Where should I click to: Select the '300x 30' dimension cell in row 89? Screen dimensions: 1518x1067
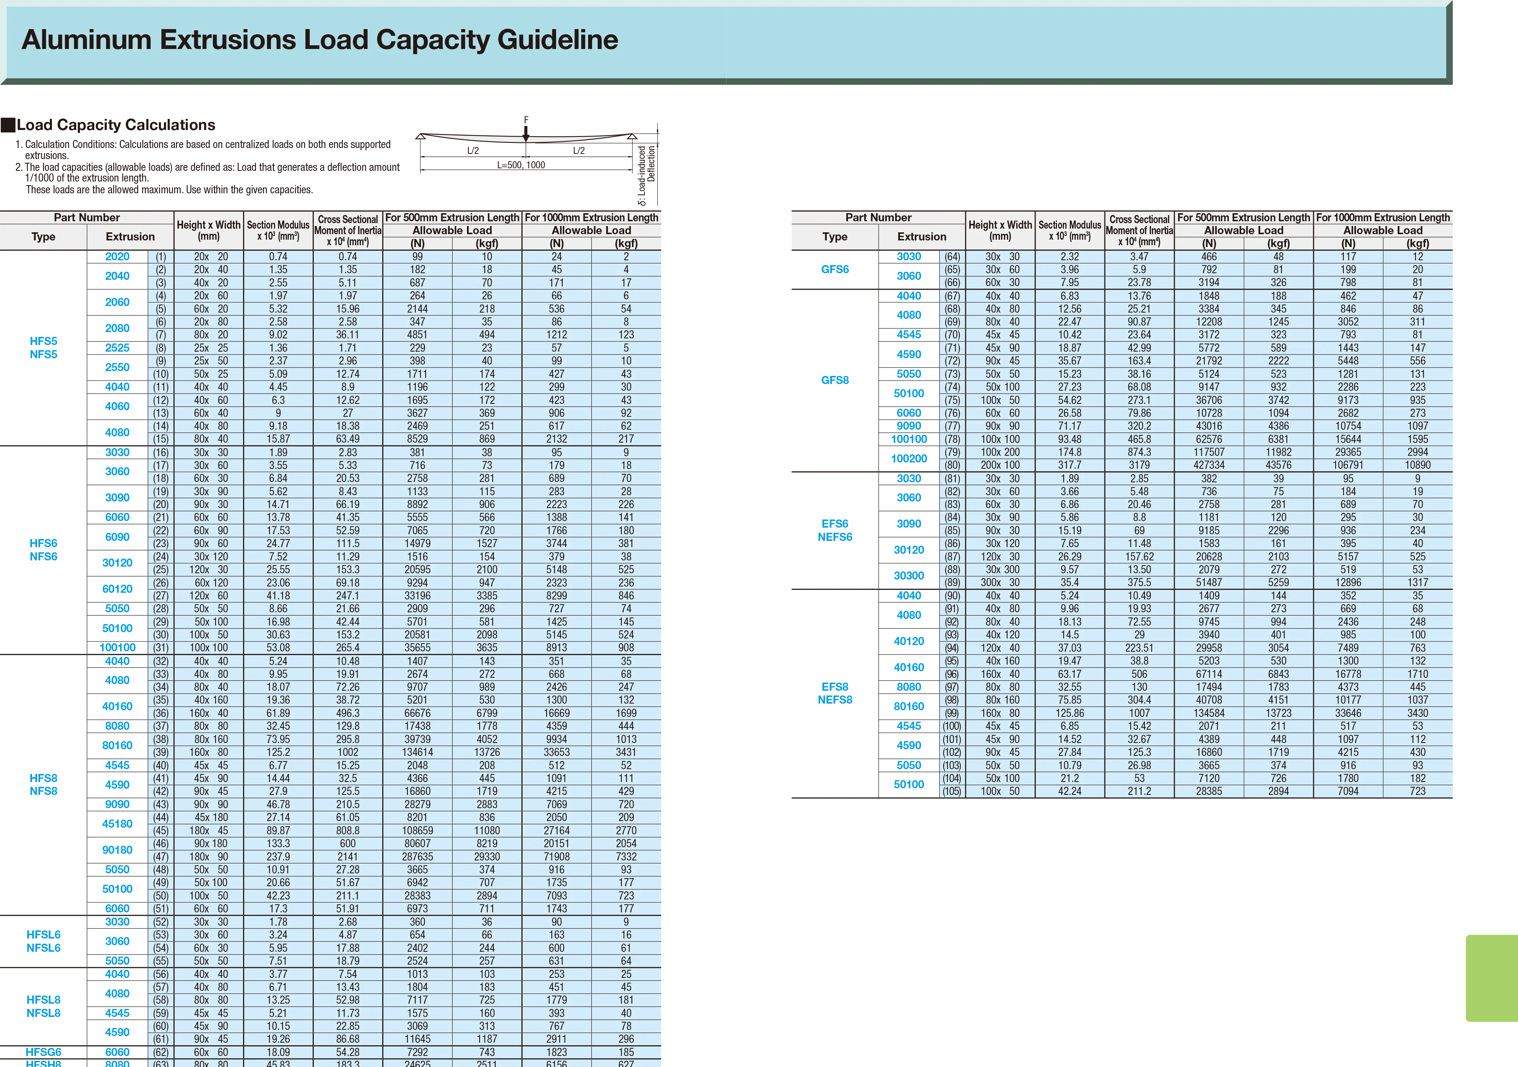tap(999, 582)
